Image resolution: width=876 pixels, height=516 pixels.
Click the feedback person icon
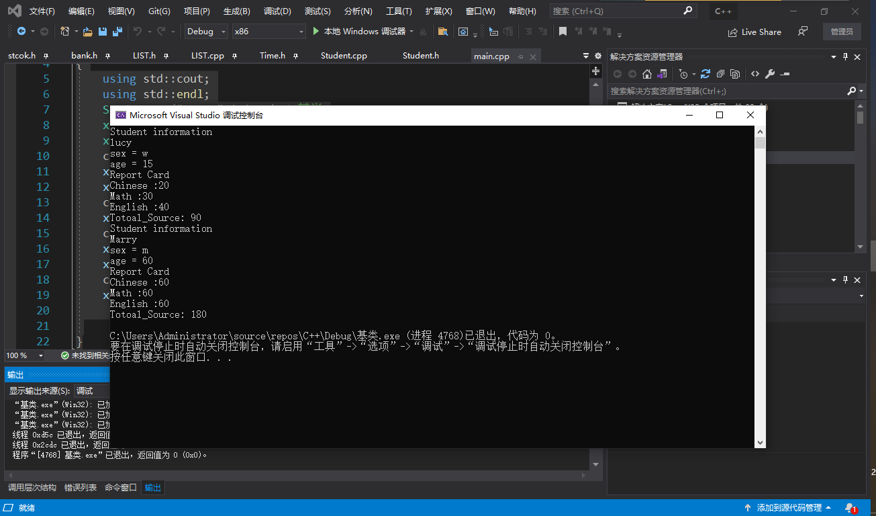pos(802,32)
